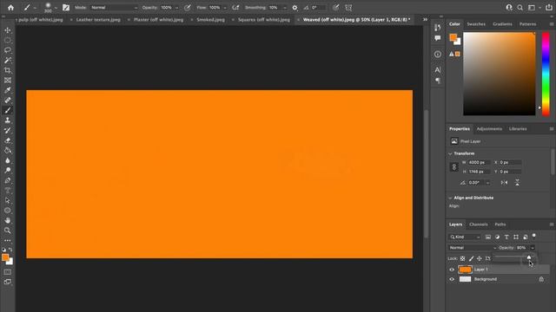Go to the Home screen
Screen dimensions: 556x312
(x=11, y=8)
